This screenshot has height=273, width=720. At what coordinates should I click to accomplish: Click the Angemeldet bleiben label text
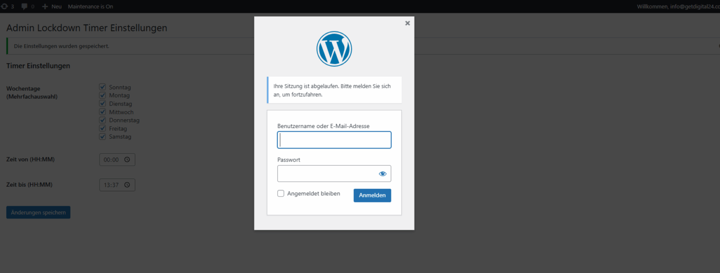[314, 193]
